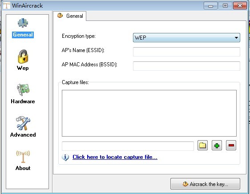250x194 pixels.
Task: Click the capture file path text box
Action: click(x=128, y=146)
